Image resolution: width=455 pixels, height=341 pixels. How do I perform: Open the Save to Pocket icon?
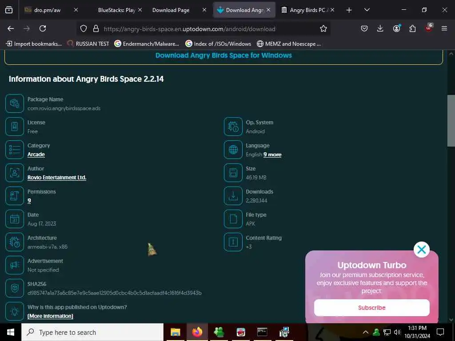point(364,28)
